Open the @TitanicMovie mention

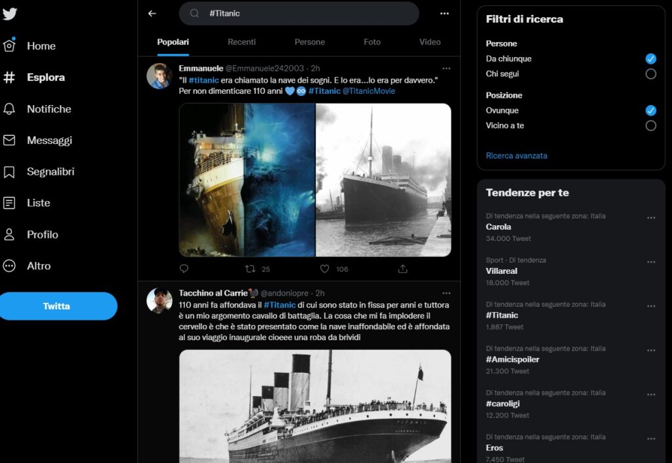click(x=369, y=91)
